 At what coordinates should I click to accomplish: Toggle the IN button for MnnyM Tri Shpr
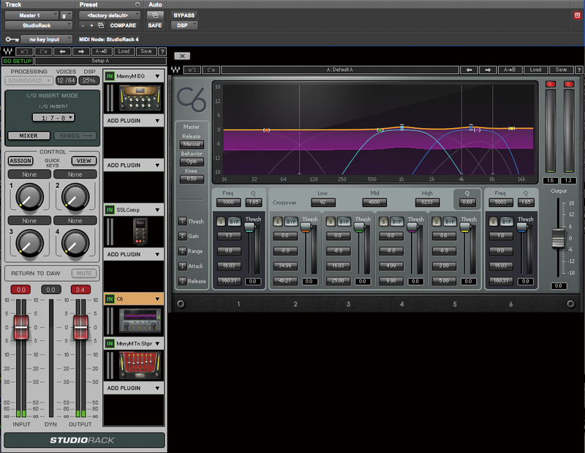click(110, 343)
